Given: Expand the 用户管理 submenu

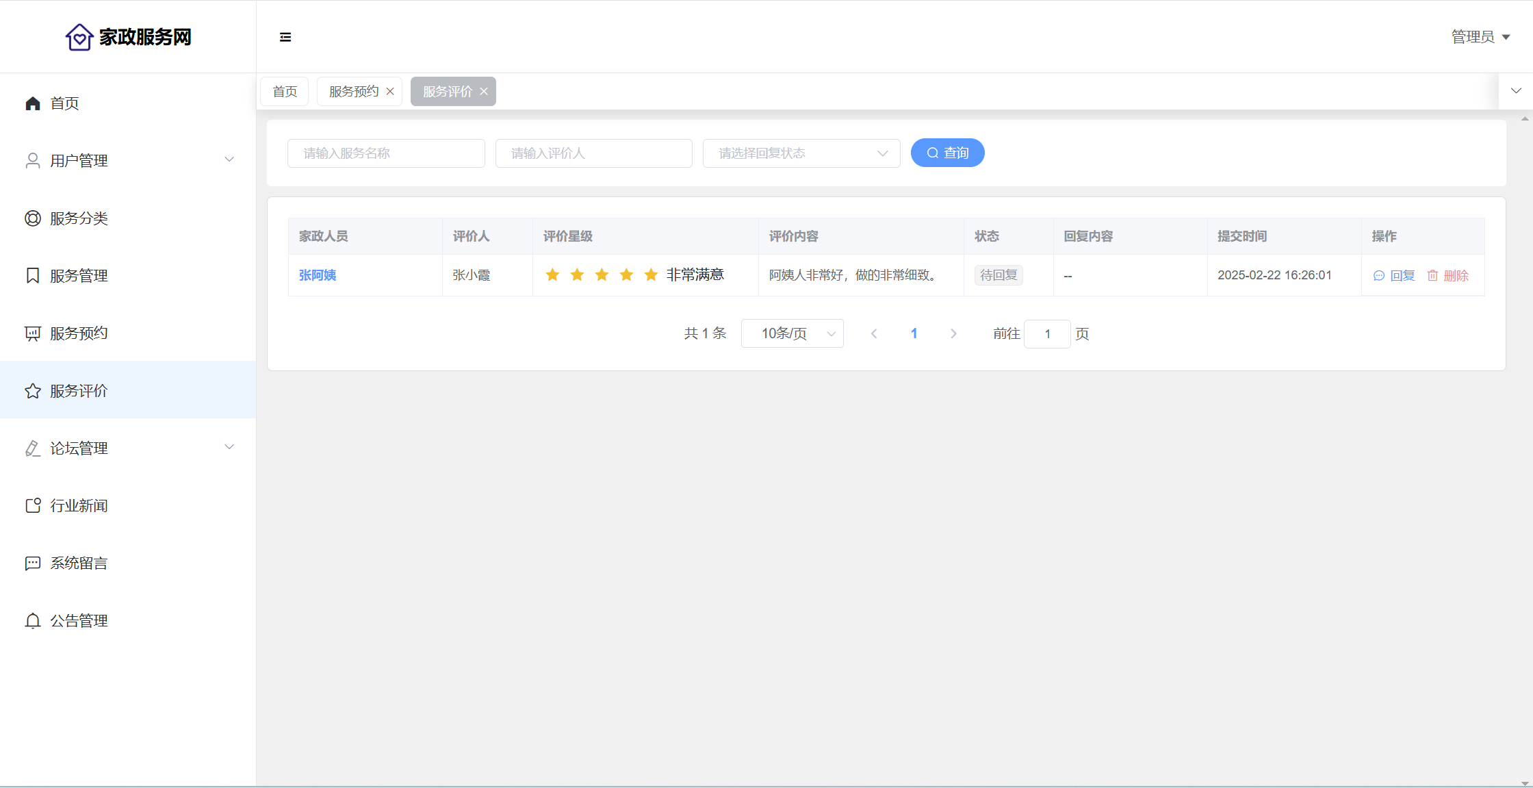Looking at the screenshot, I should pyautogui.click(x=229, y=160).
